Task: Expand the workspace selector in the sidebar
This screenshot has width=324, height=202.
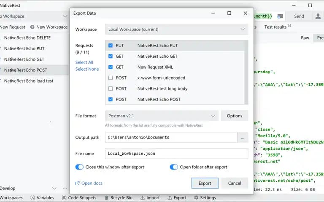Action: pyautogui.click(x=65, y=16)
